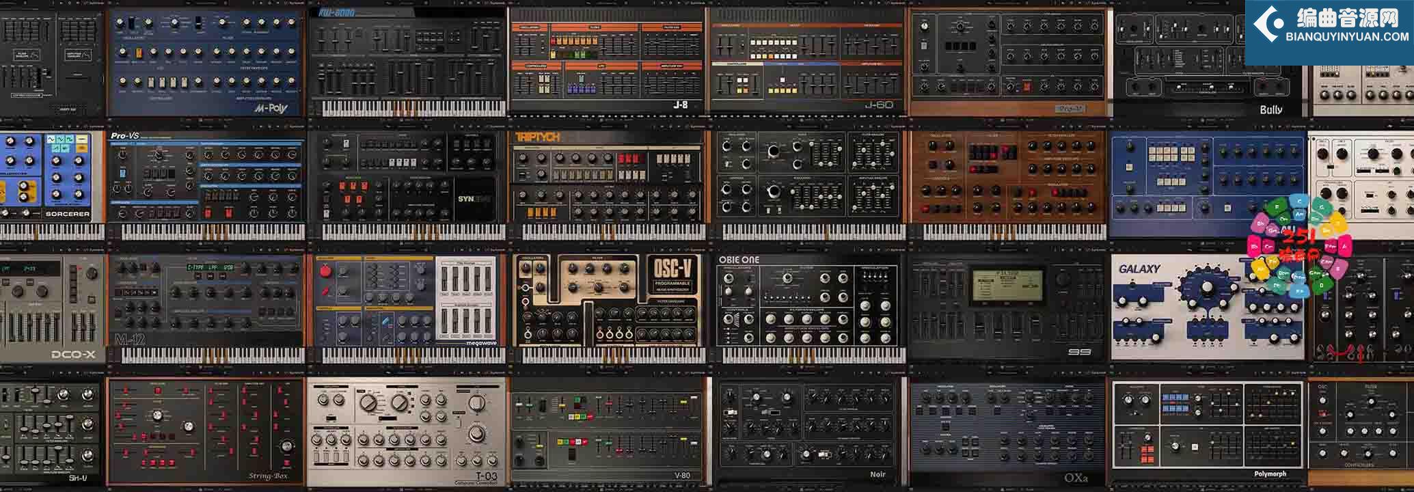This screenshot has width=1414, height=492.
Task: Open the Bully synth panel
Action: click(1208, 63)
